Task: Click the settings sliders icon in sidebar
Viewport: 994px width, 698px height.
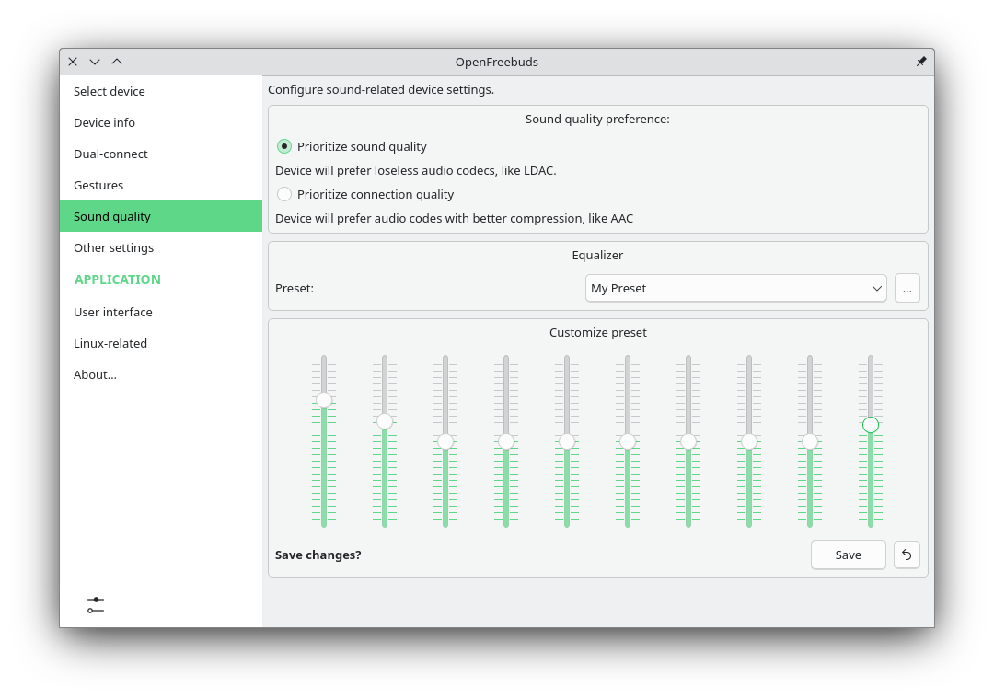Action: [96, 605]
